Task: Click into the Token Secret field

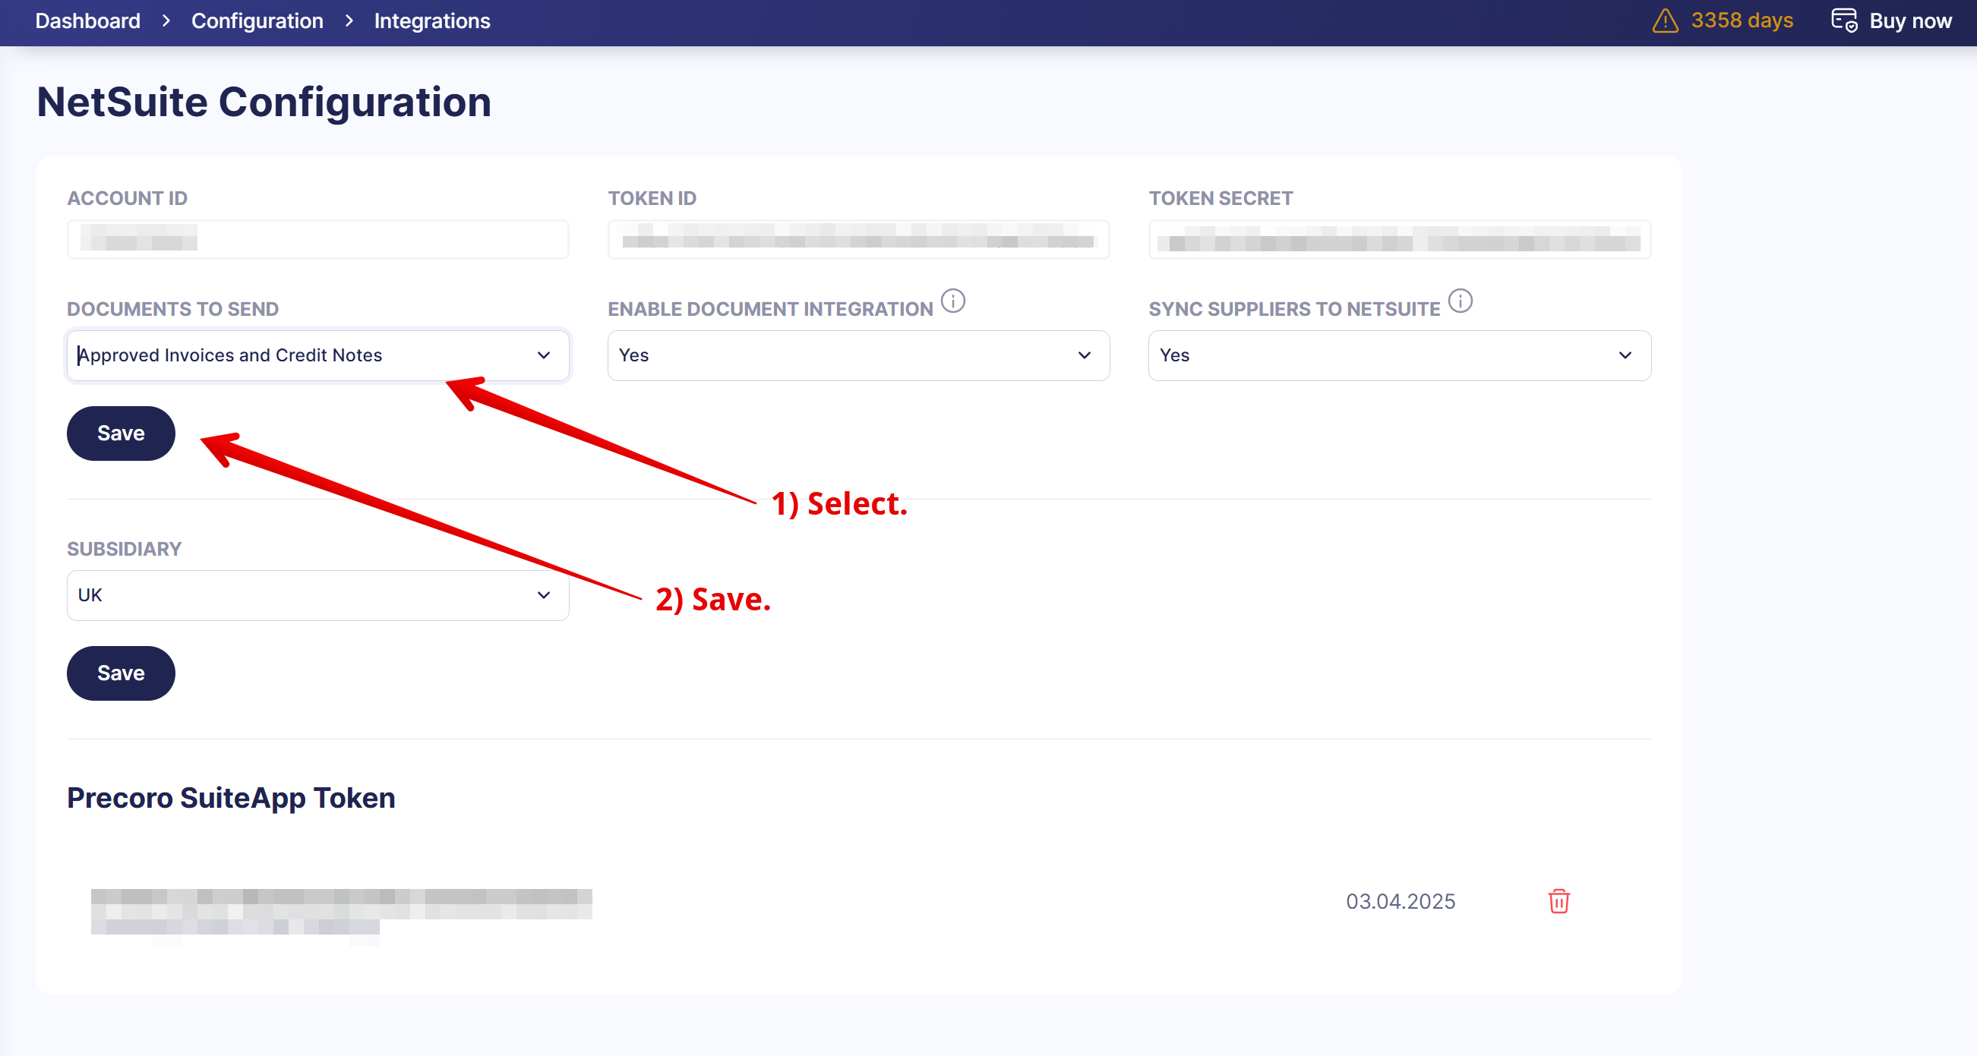Action: [x=1398, y=239]
